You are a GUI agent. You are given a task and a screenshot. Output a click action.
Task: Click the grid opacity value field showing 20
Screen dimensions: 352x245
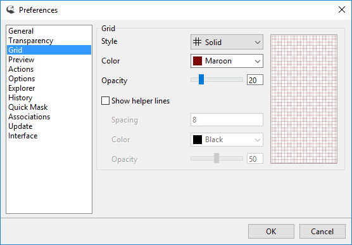[255, 80]
